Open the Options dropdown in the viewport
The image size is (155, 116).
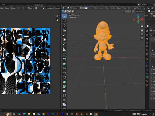140,11
